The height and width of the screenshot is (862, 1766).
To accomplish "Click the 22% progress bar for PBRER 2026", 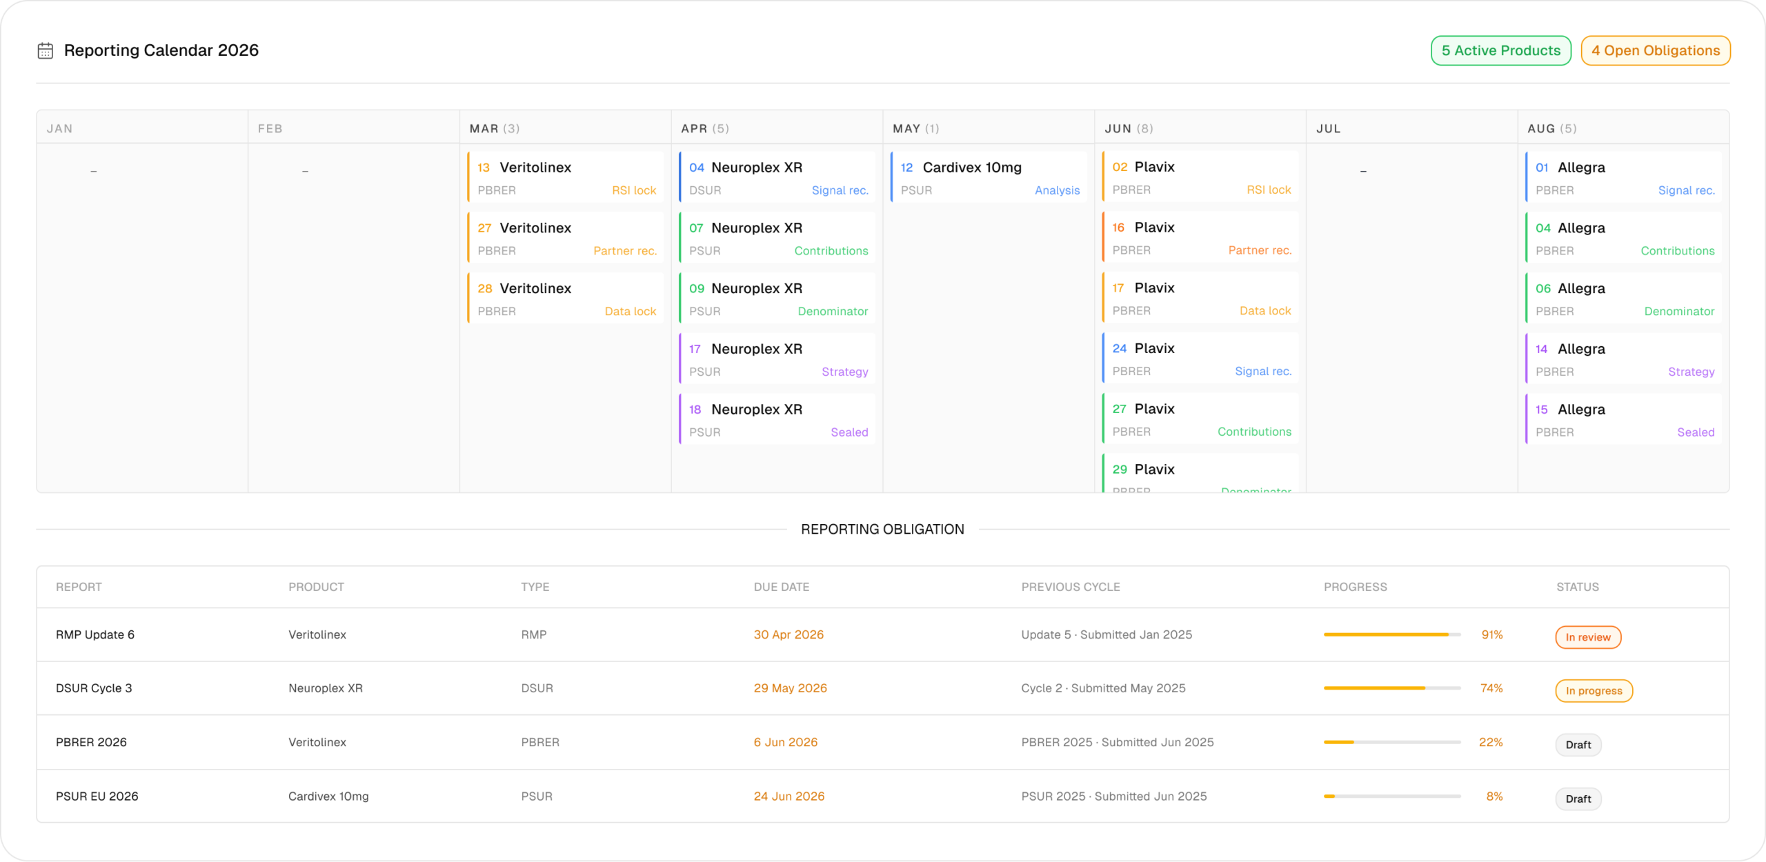I will tap(1391, 742).
